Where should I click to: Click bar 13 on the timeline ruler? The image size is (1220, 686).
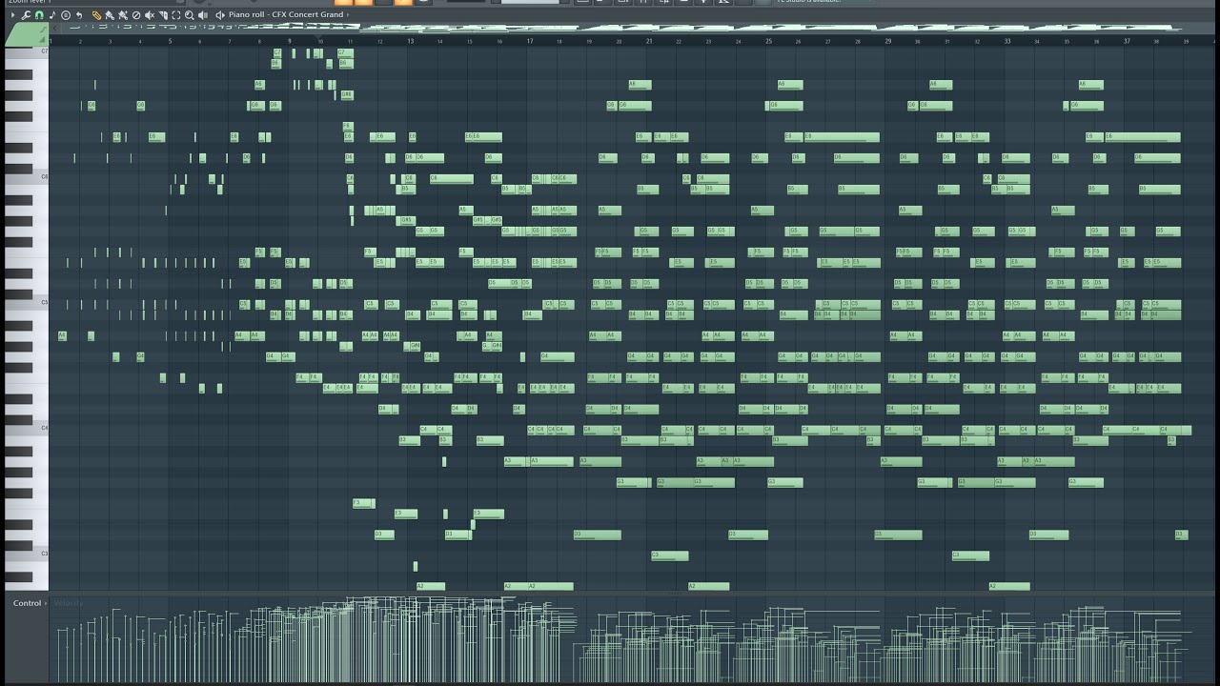click(410, 41)
